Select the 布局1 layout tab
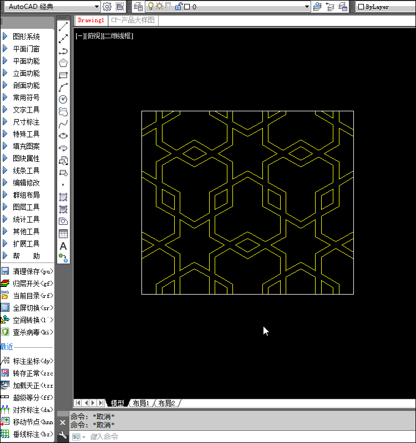The height and width of the screenshot is (443, 416). point(141,403)
